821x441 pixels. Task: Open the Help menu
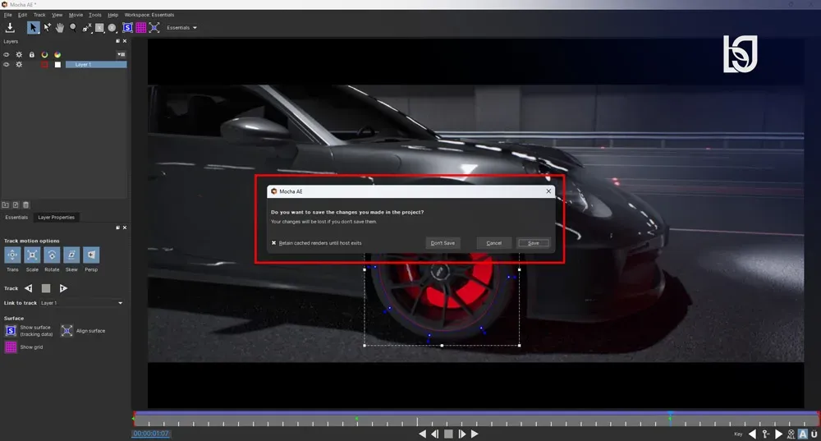112,15
